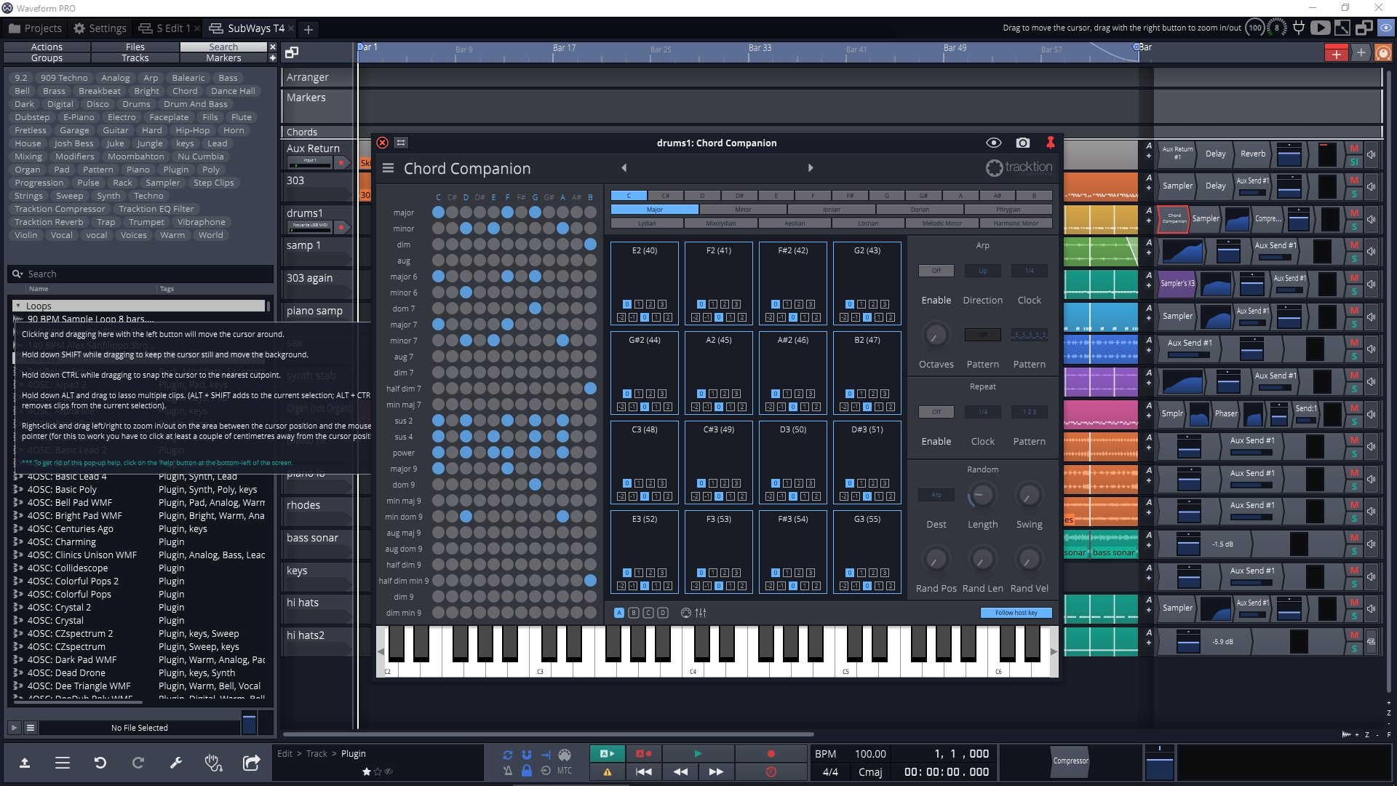Click the undo button in bottom toolbar

coord(100,763)
